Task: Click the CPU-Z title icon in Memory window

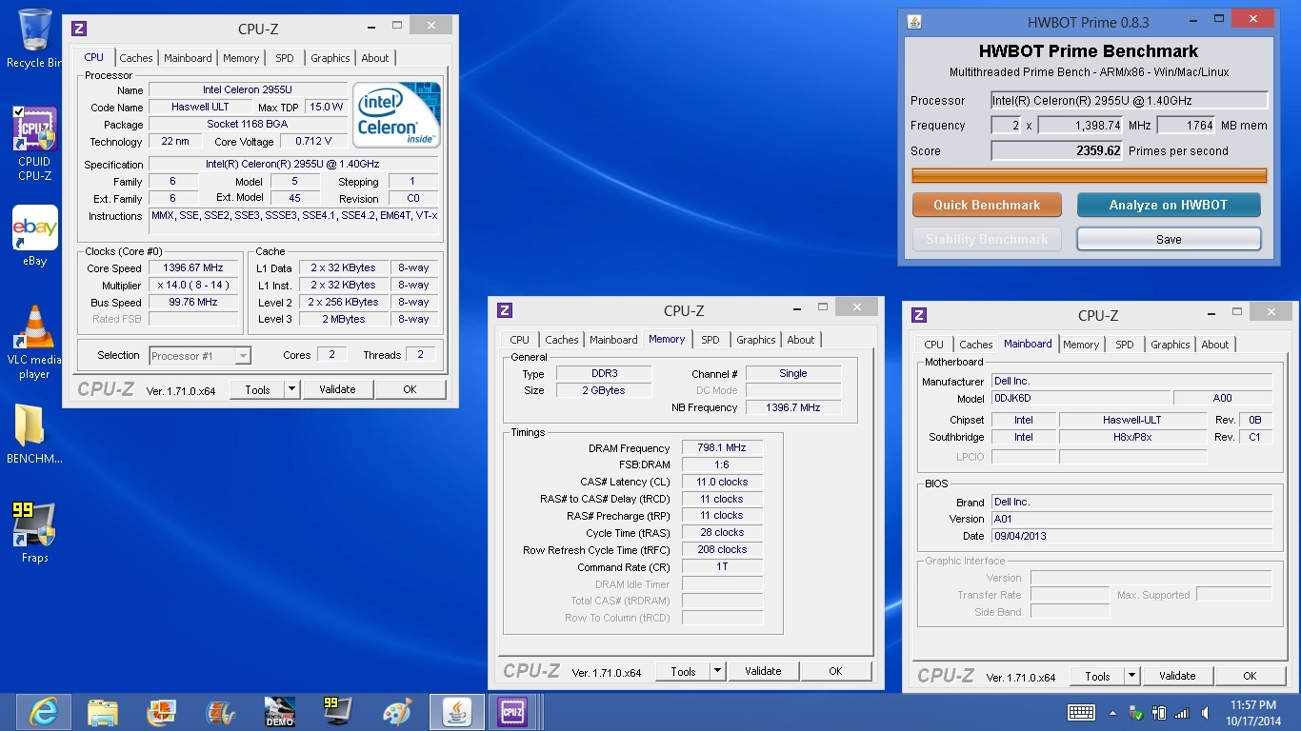Action: [x=506, y=310]
